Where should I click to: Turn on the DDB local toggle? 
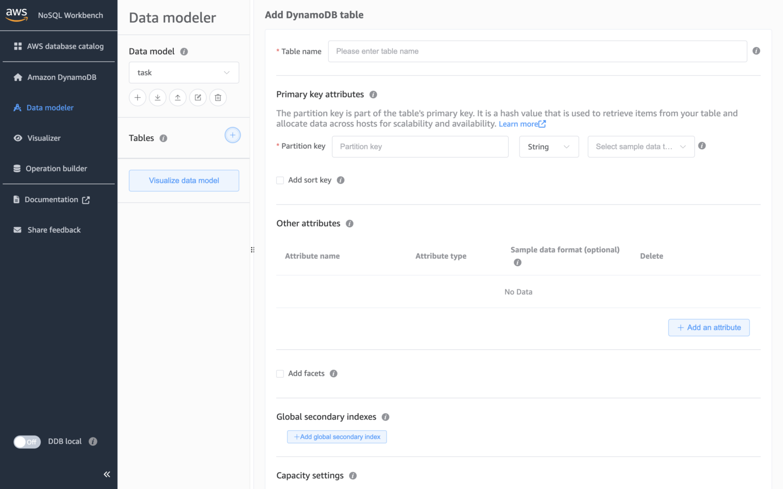(27, 442)
